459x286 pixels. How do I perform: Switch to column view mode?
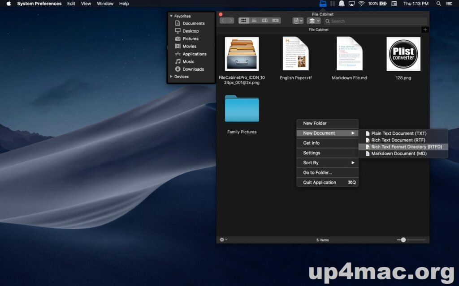pyautogui.click(x=264, y=20)
